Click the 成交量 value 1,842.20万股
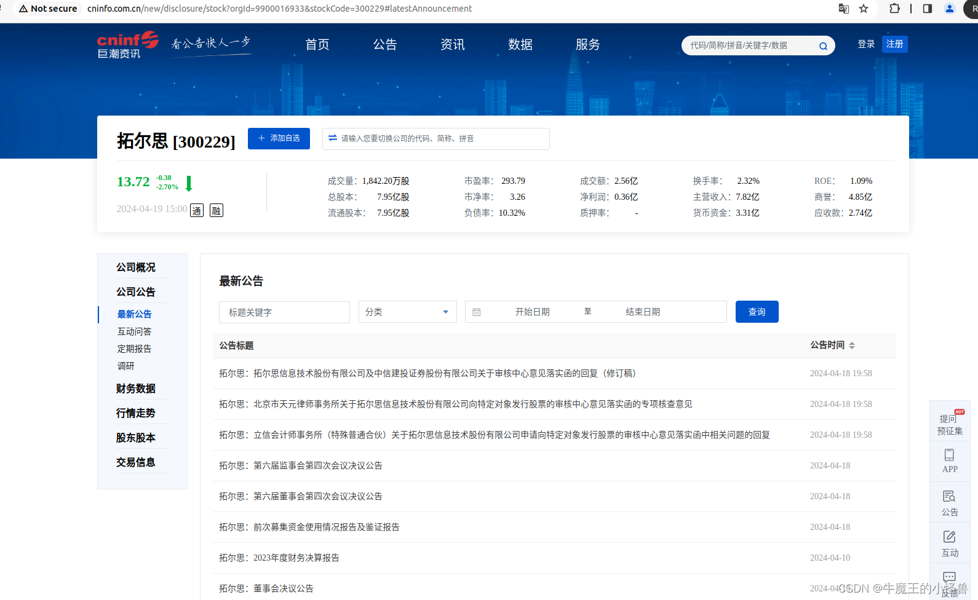The width and height of the screenshot is (978, 600). click(386, 181)
